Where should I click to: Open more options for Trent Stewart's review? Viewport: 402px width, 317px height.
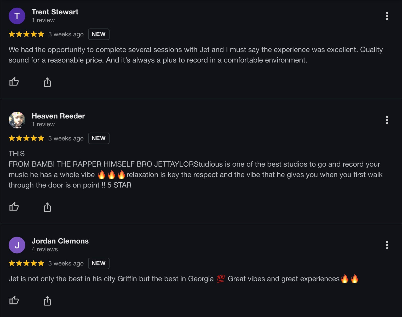point(387,16)
